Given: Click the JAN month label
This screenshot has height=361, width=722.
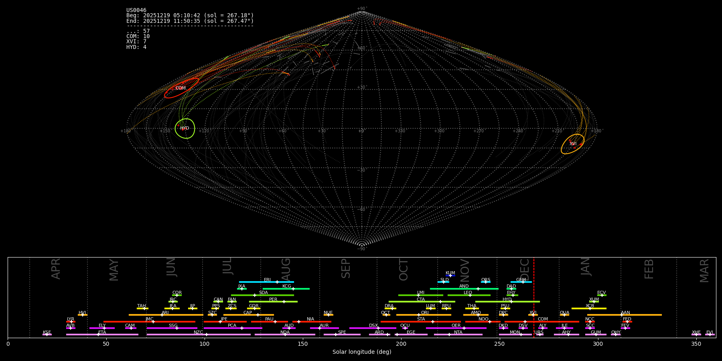Looking at the screenshot, I should tap(586, 267).
